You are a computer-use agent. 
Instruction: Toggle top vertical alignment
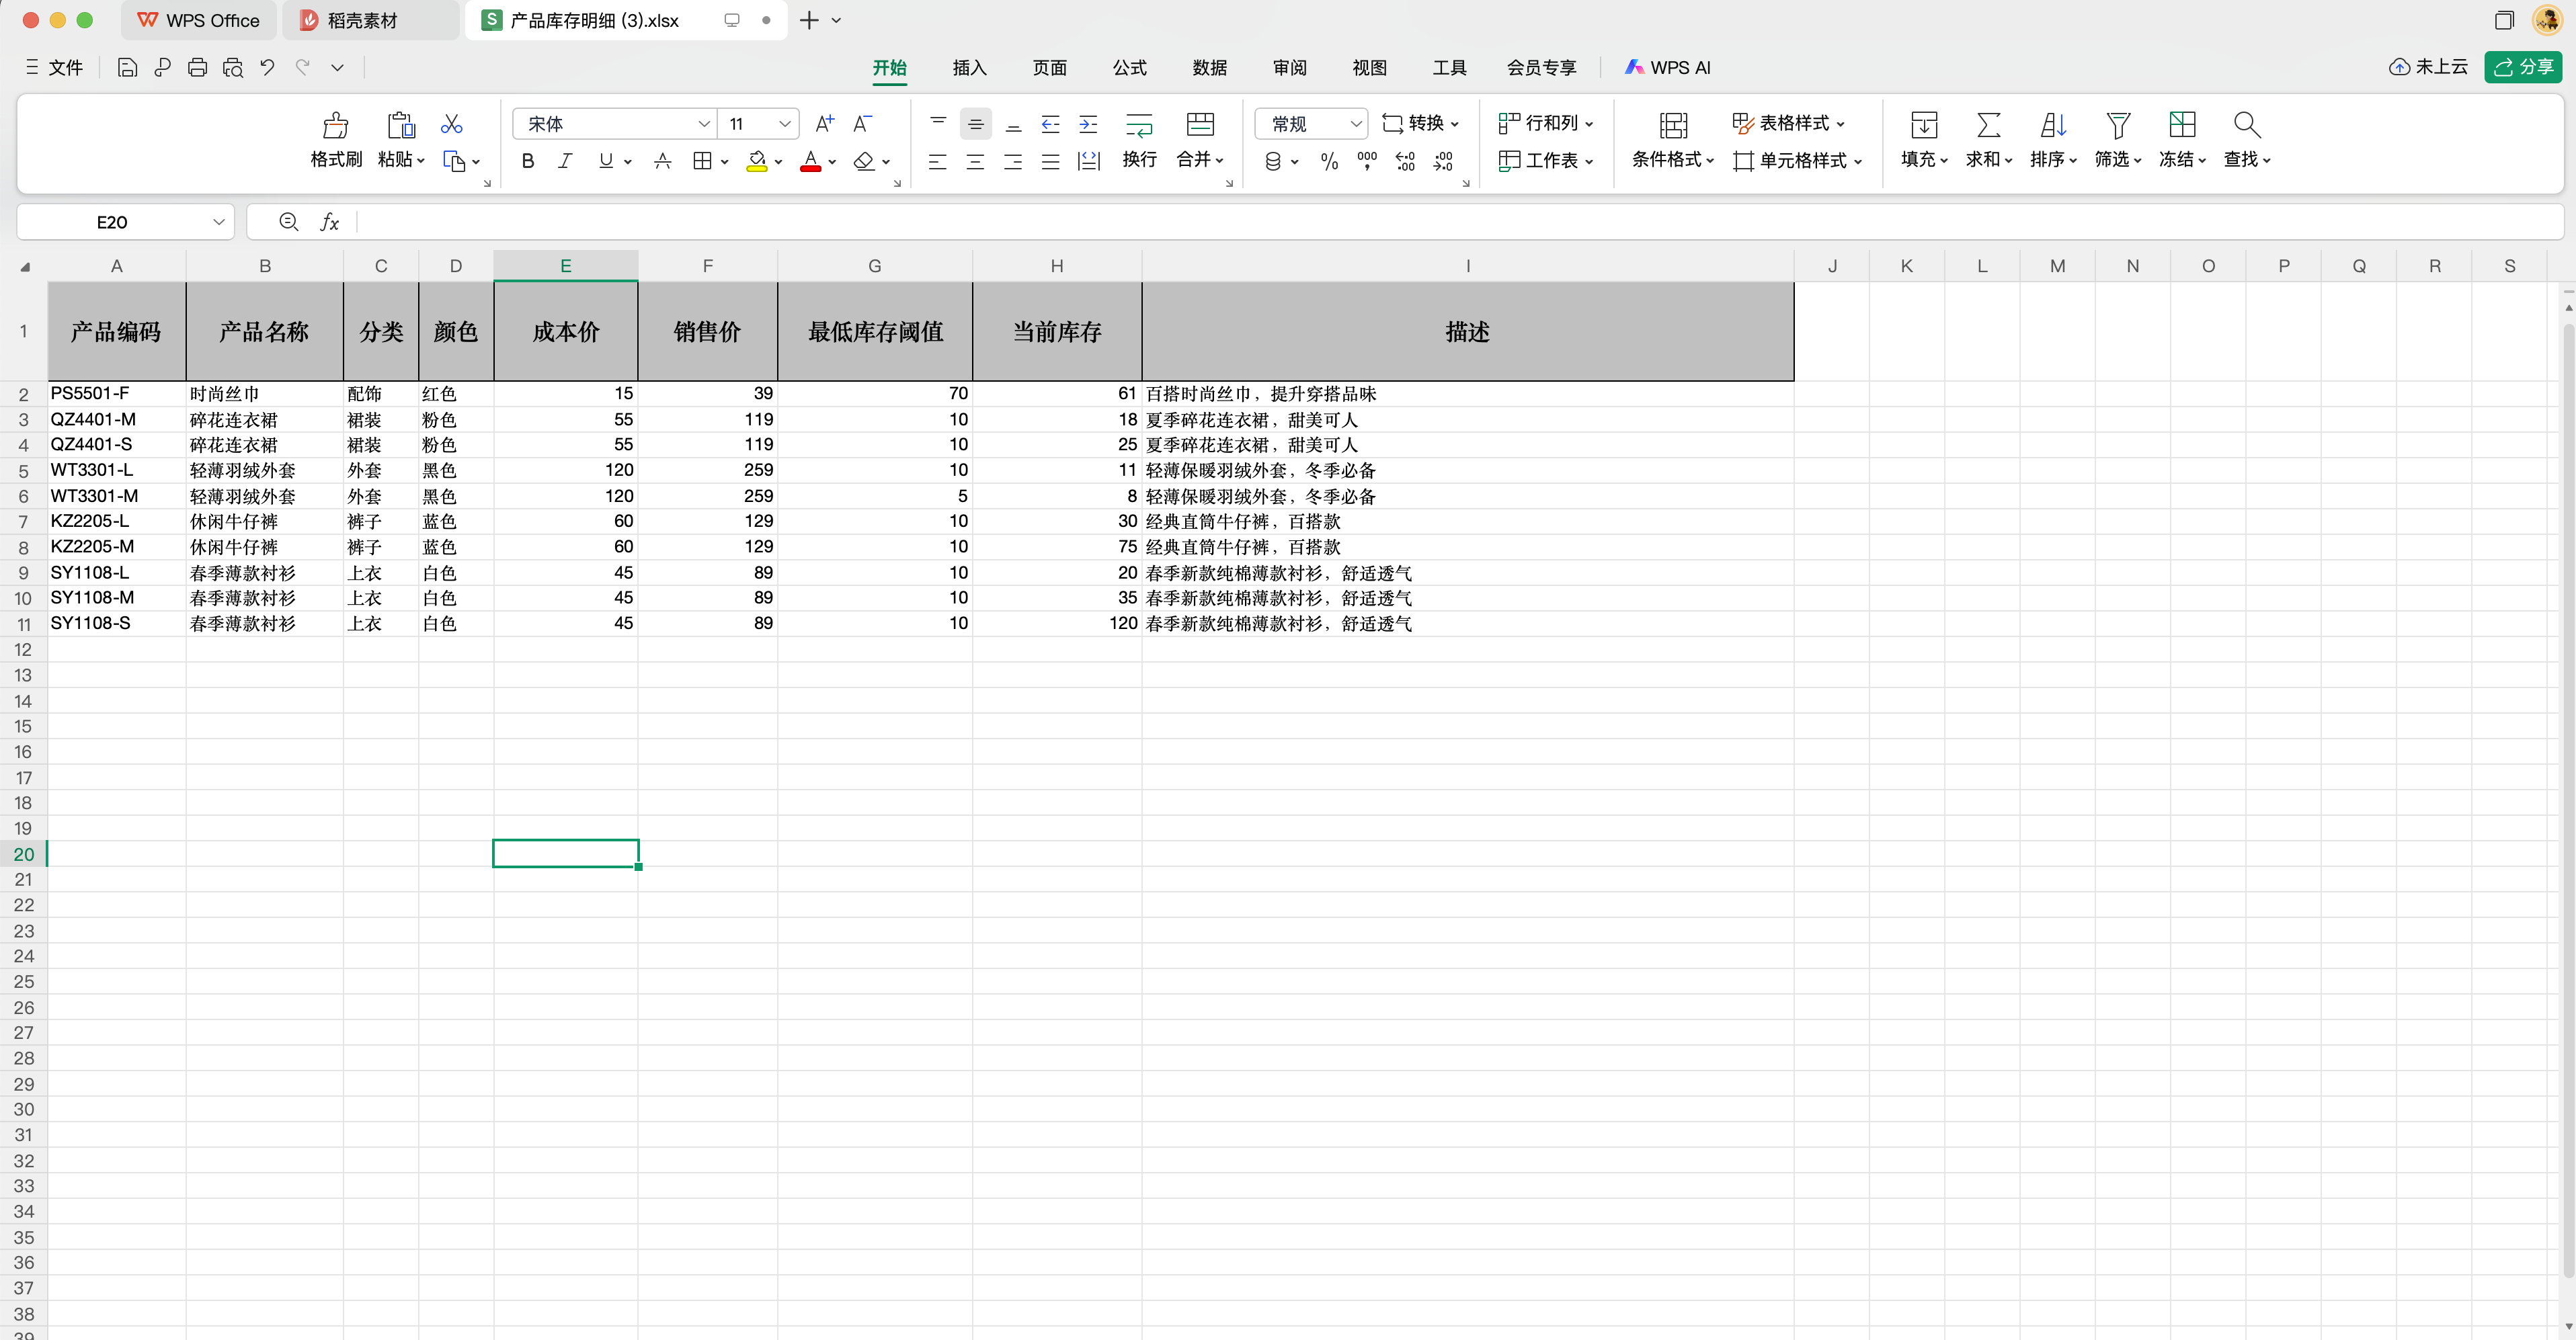click(937, 124)
